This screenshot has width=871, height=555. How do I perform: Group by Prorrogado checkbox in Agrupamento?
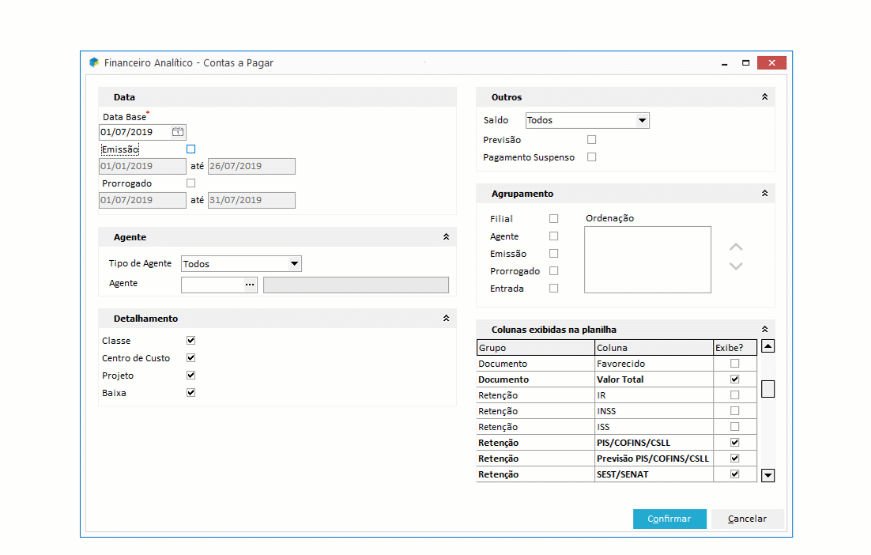[554, 270]
